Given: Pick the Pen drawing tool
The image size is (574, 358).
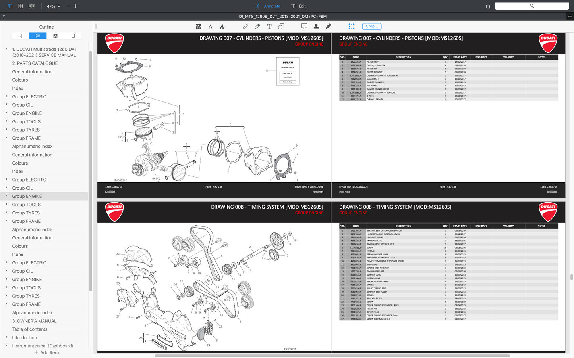Looking at the screenshot, I should (245, 26).
